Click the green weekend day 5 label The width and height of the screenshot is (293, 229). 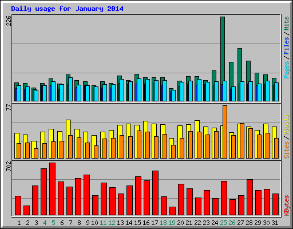(x=53, y=223)
